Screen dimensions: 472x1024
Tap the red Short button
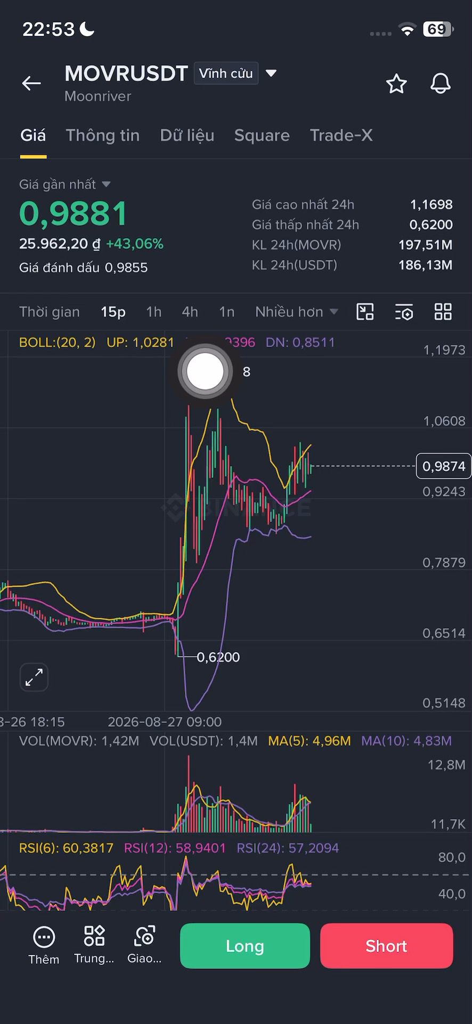tap(387, 946)
